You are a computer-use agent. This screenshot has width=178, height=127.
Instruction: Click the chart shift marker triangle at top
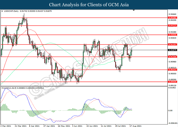134,10
